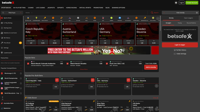Open Odds Settings link
This screenshot has height=112, width=200.
pos(180,54)
